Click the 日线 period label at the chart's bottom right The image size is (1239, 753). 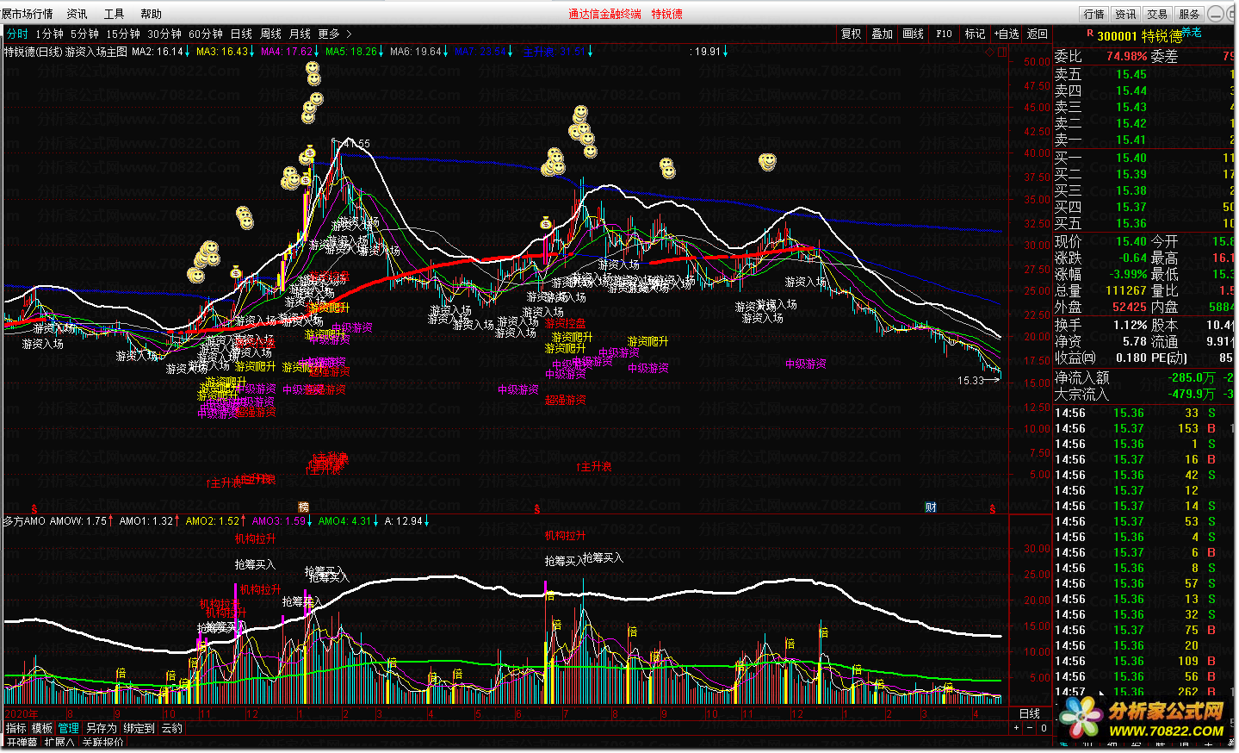pyautogui.click(x=1030, y=713)
